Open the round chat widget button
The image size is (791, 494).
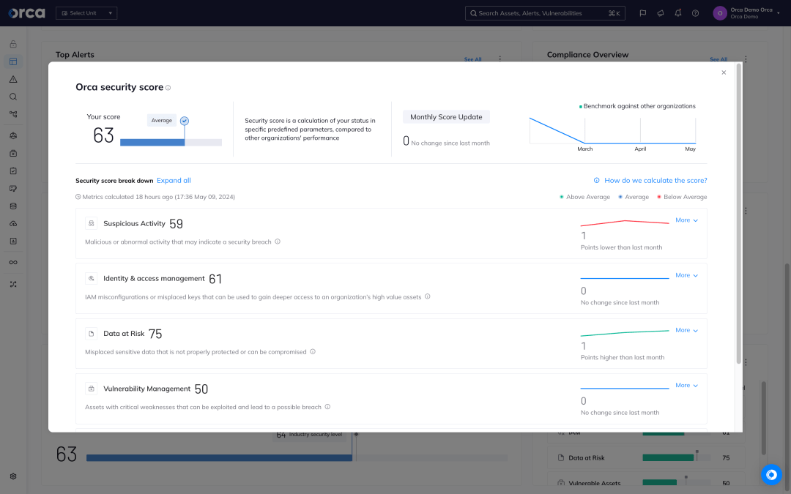click(x=771, y=474)
